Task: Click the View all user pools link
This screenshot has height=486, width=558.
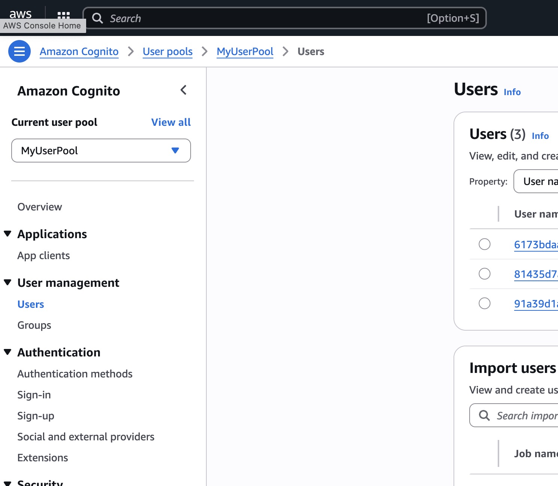Action: click(x=171, y=122)
